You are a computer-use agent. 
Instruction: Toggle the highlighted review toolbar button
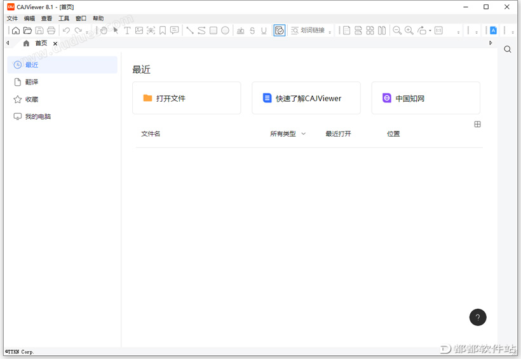click(280, 30)
